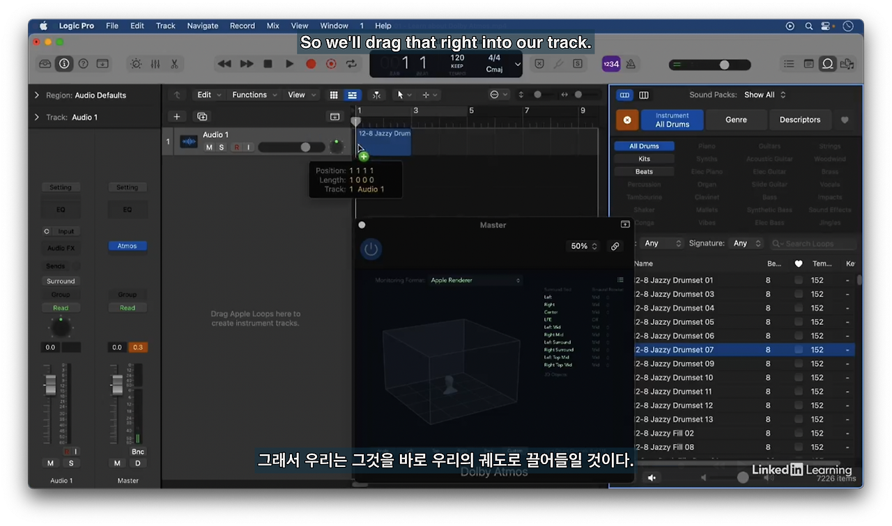This screenshot has height=526, width=892.
Task: Clear loop filters with orange X button
Action: tap(626, 120)
